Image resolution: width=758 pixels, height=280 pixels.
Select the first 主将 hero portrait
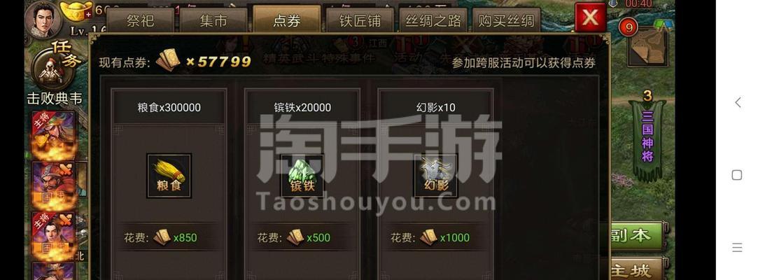click(53, 135)
